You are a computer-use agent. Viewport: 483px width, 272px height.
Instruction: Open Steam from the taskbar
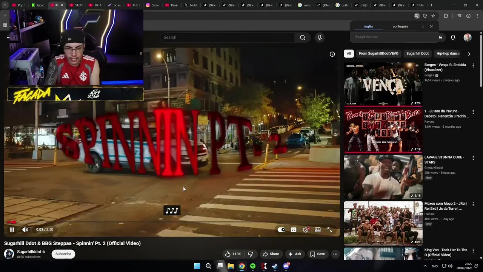275,266
